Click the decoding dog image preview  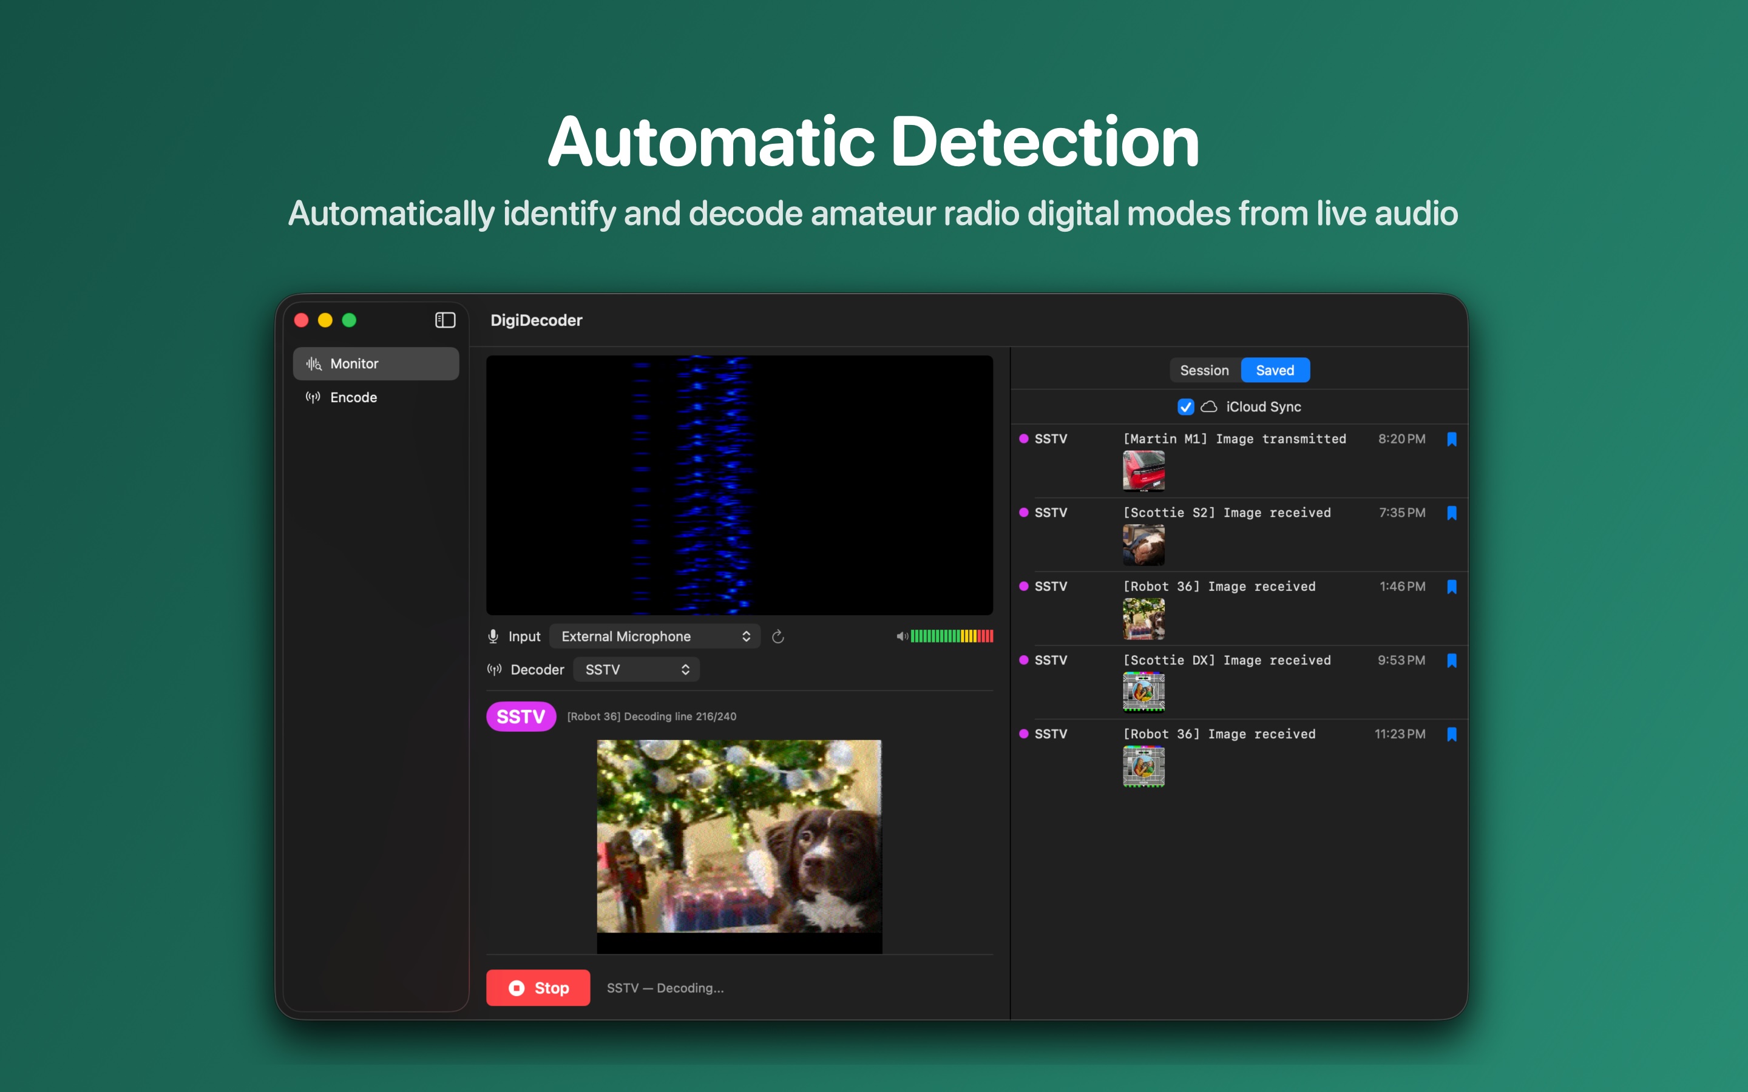(739, 846)
